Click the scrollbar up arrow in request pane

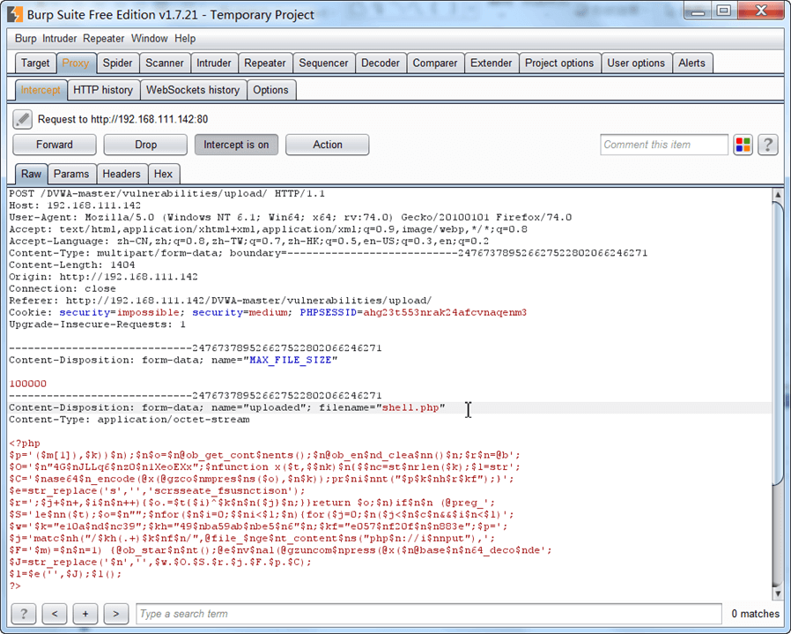point(778,195)
